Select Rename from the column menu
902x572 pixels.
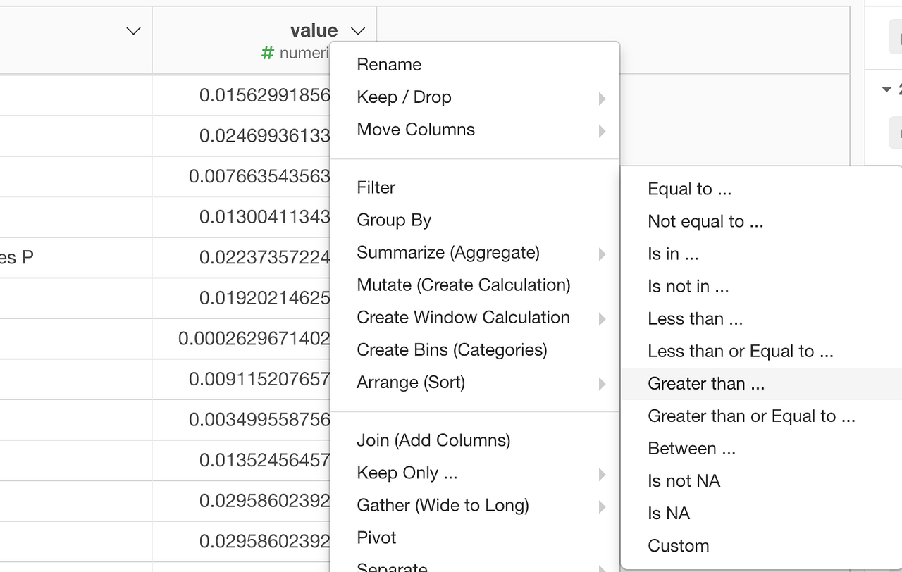pos(390,64)
